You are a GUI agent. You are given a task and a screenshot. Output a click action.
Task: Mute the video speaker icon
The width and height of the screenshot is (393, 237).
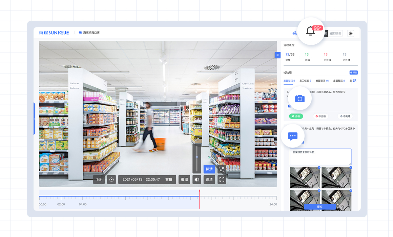[197, 179]
